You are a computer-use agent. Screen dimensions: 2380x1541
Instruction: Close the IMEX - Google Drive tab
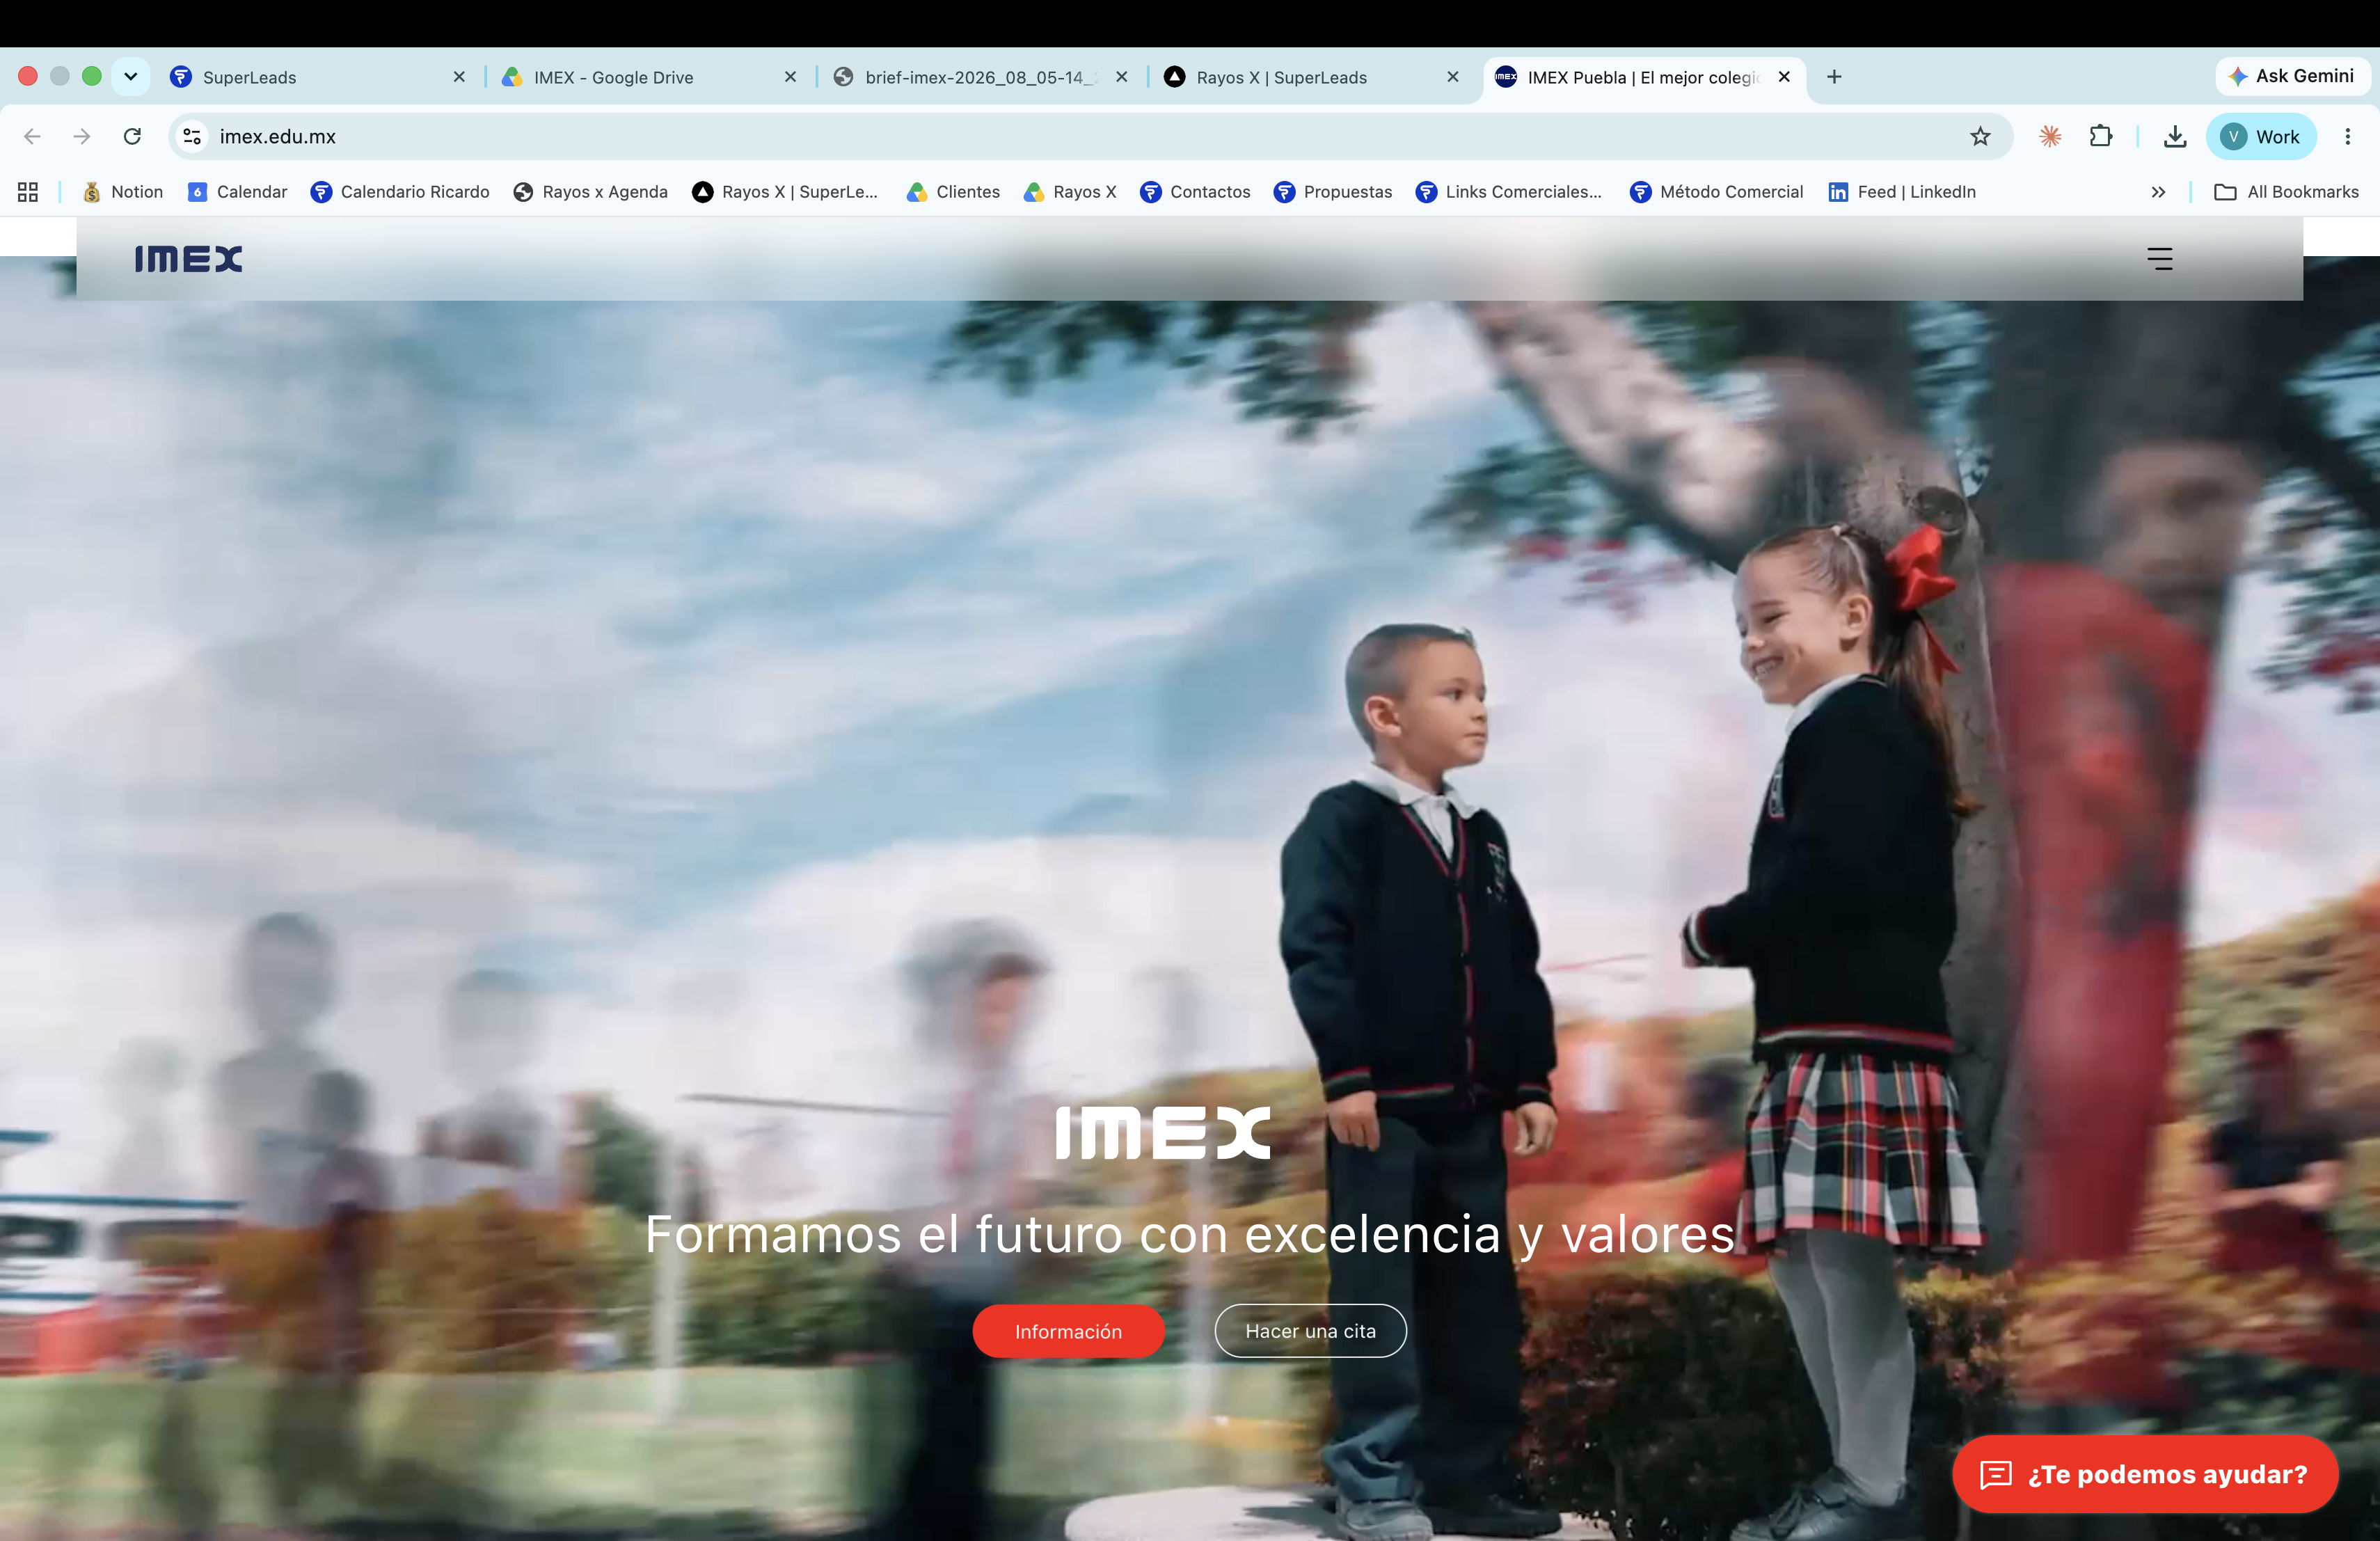click(790, 77)
